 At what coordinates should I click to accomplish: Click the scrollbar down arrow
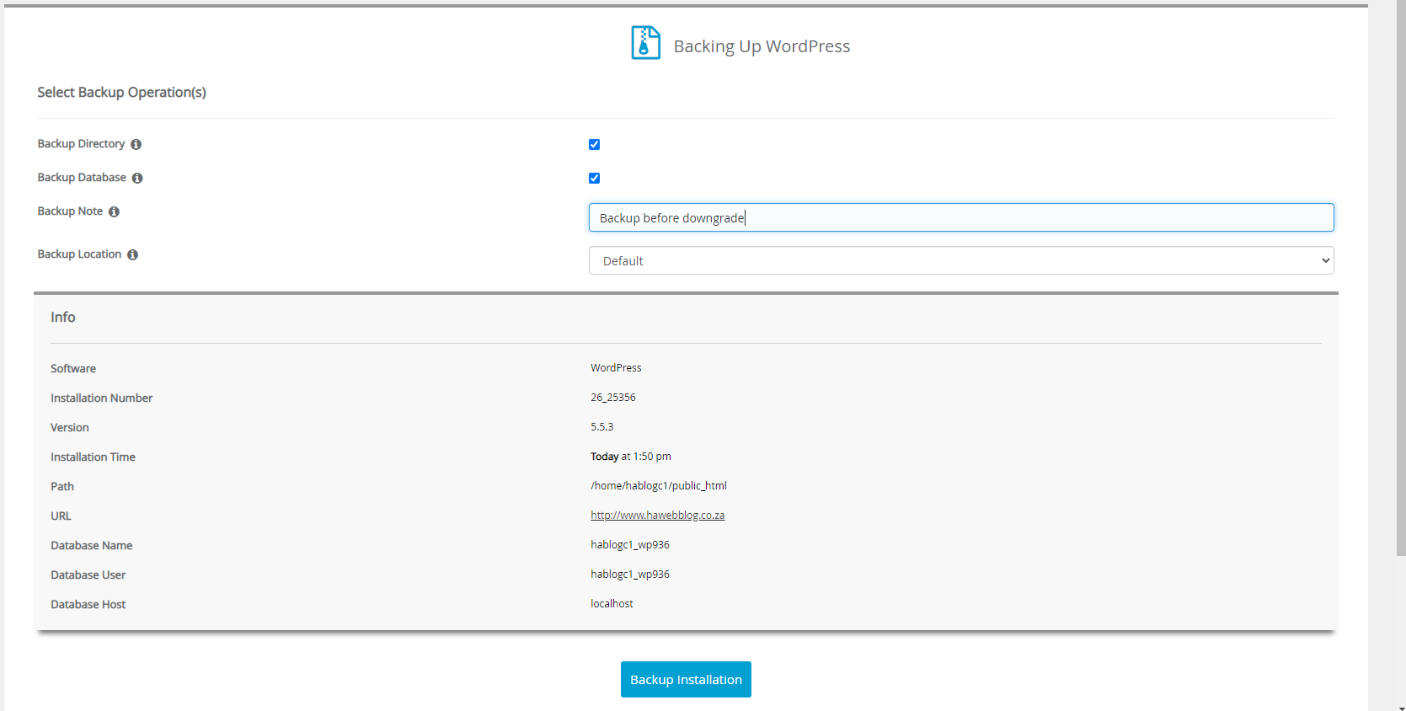(1400, 706)
